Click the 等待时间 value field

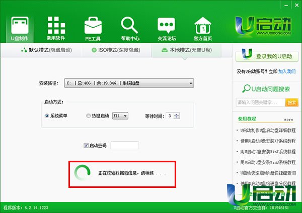[170, 116]
